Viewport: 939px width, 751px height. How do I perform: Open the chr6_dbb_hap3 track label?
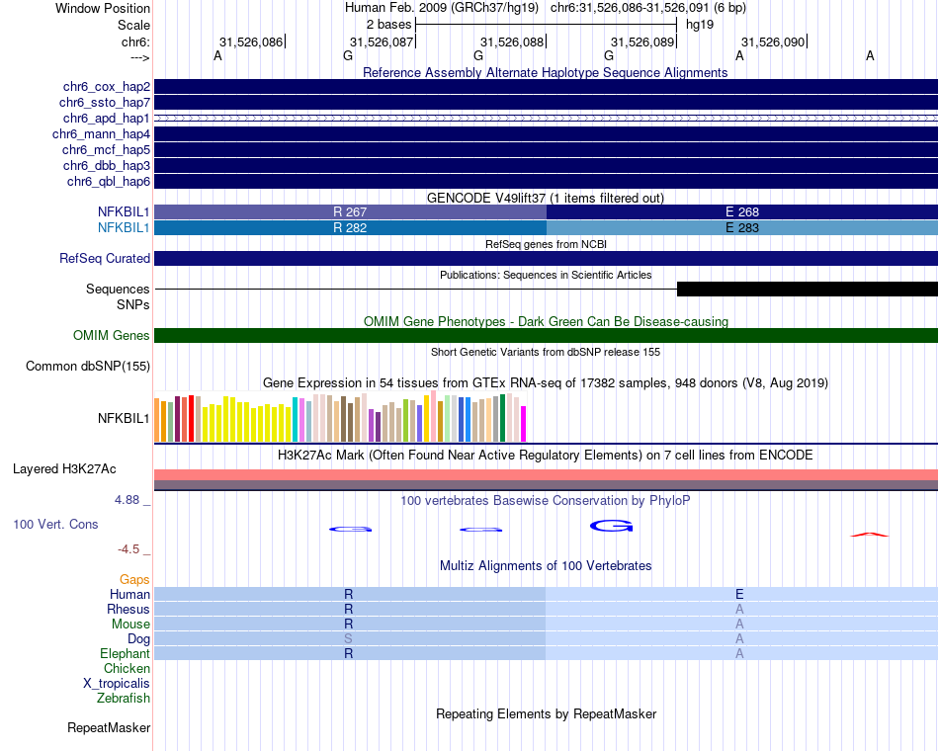coord(107,165)
